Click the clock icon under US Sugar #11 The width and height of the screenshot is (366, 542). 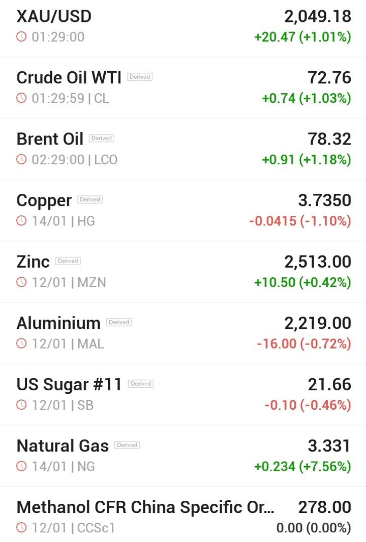click(21, 405)
